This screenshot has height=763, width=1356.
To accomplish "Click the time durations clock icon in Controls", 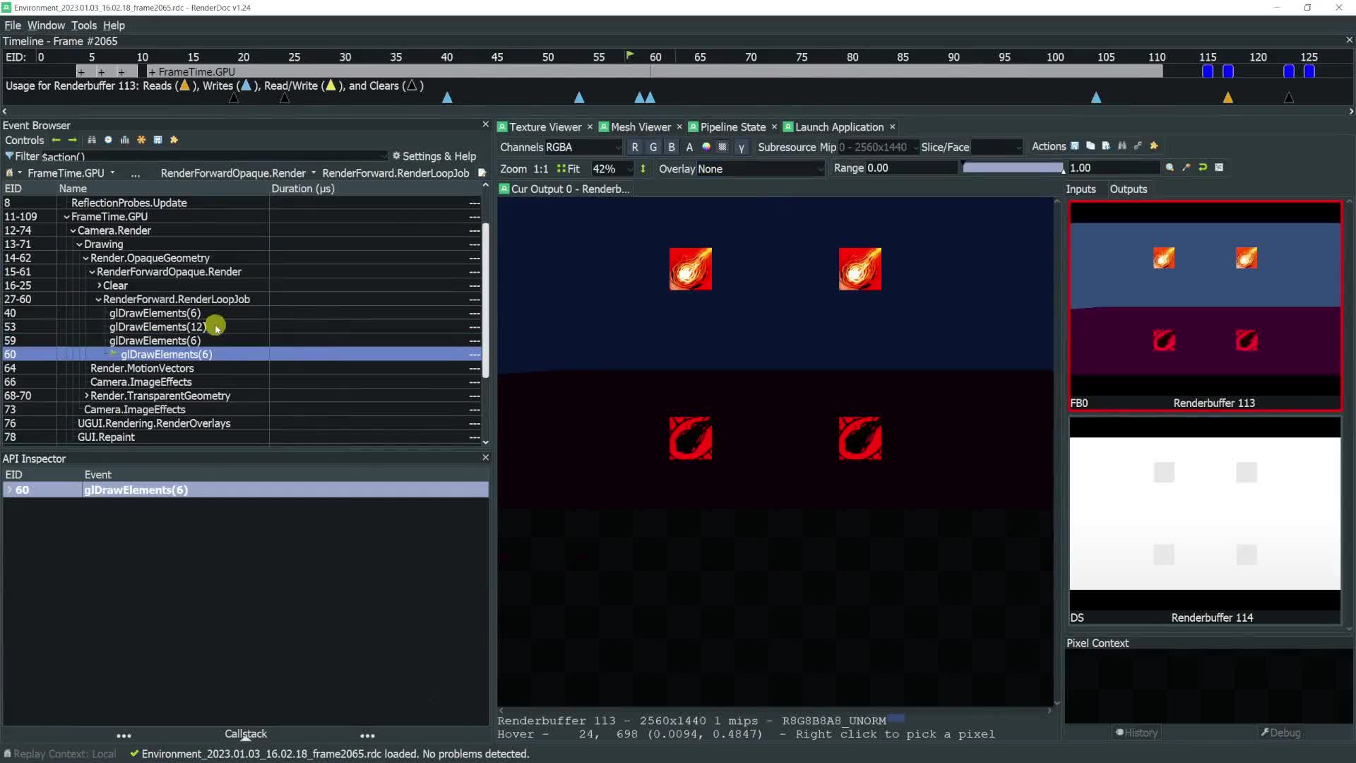I will tap(108, 140).
